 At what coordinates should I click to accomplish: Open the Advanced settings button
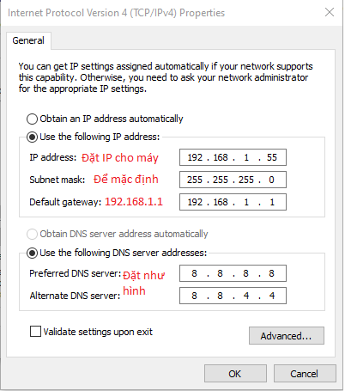coord(287,335)
